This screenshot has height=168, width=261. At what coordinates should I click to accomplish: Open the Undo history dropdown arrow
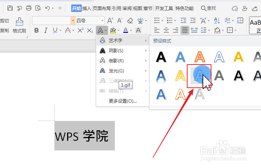[53, 8]
